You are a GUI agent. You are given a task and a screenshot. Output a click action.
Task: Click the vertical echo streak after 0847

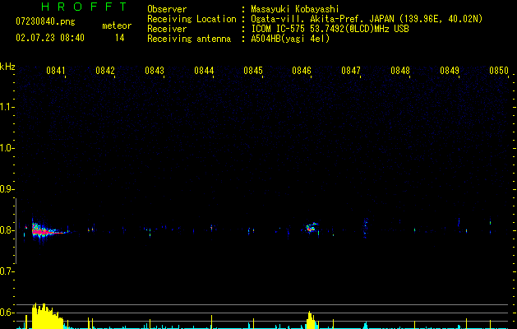click(365, 227)
